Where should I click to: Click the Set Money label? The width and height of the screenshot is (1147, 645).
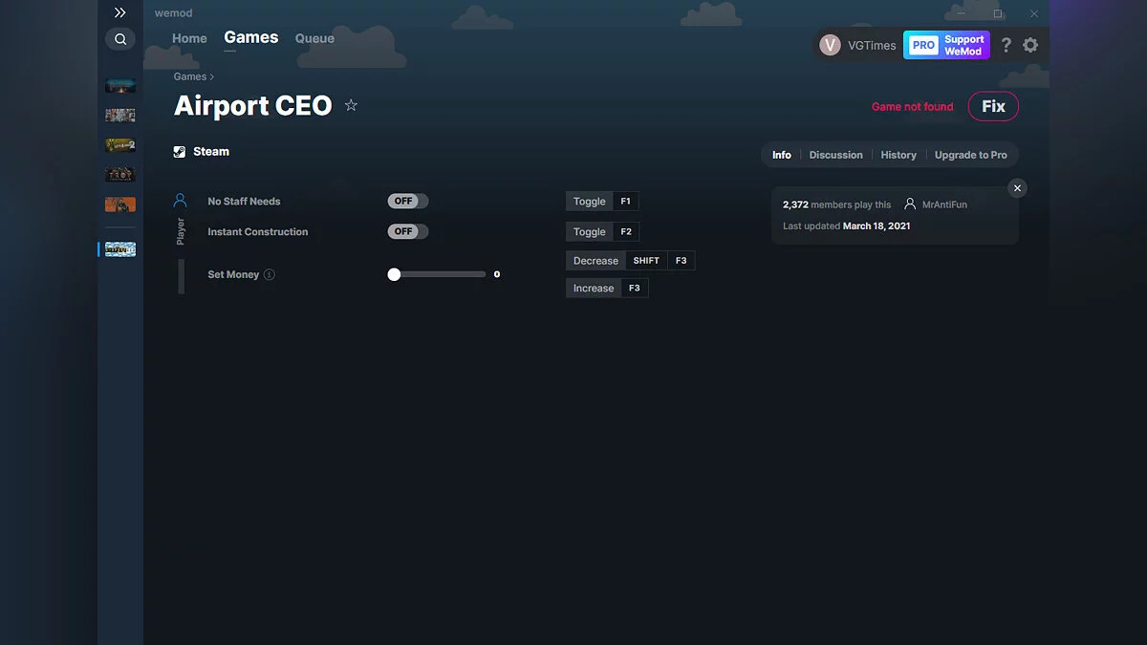(x=233, y=275)
